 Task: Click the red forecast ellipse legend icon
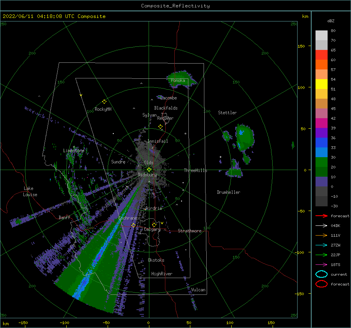[x=321, y=284]
